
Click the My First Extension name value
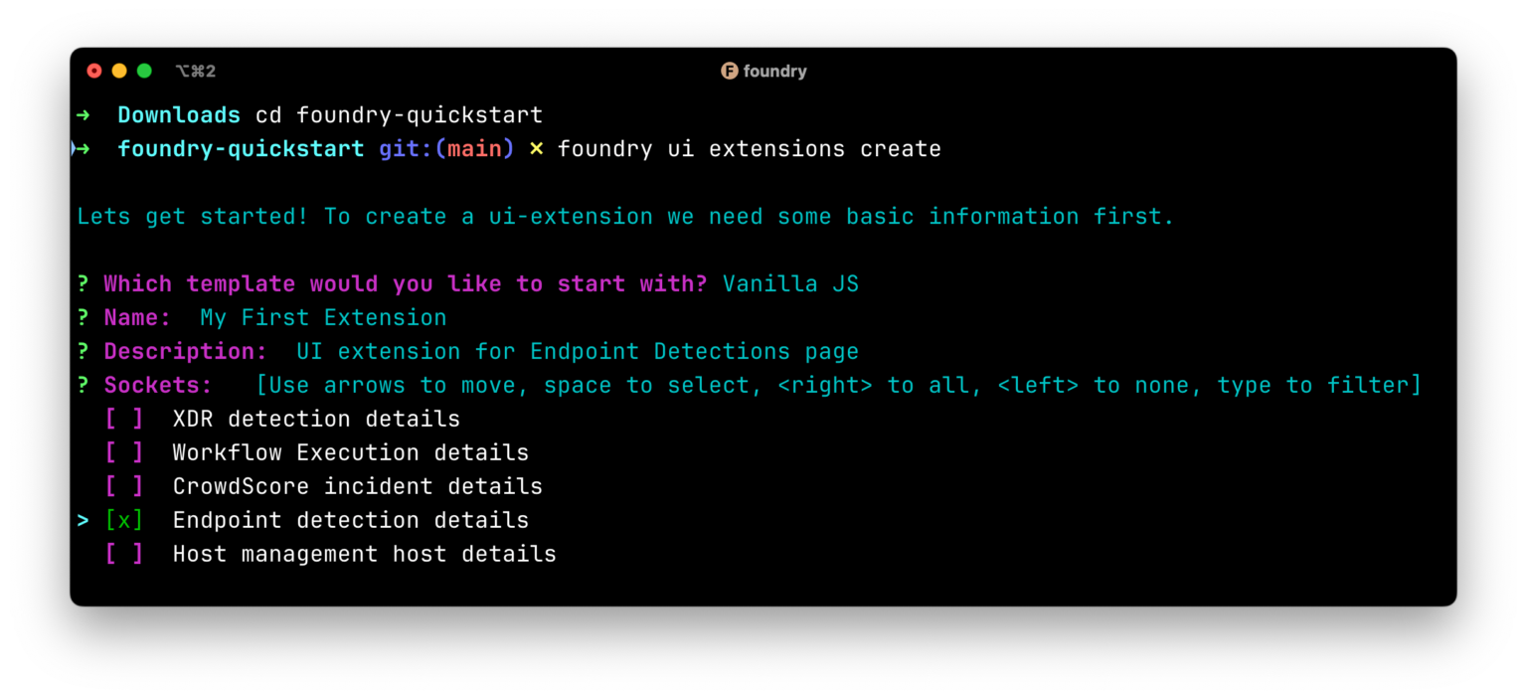point(323,318)
